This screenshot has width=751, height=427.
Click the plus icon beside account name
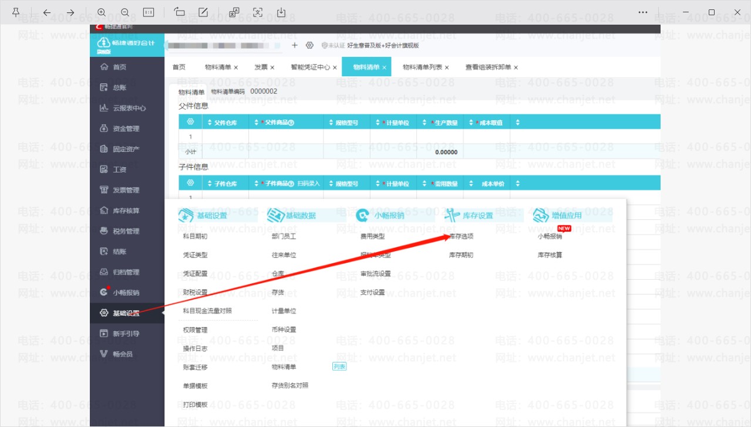295,45
